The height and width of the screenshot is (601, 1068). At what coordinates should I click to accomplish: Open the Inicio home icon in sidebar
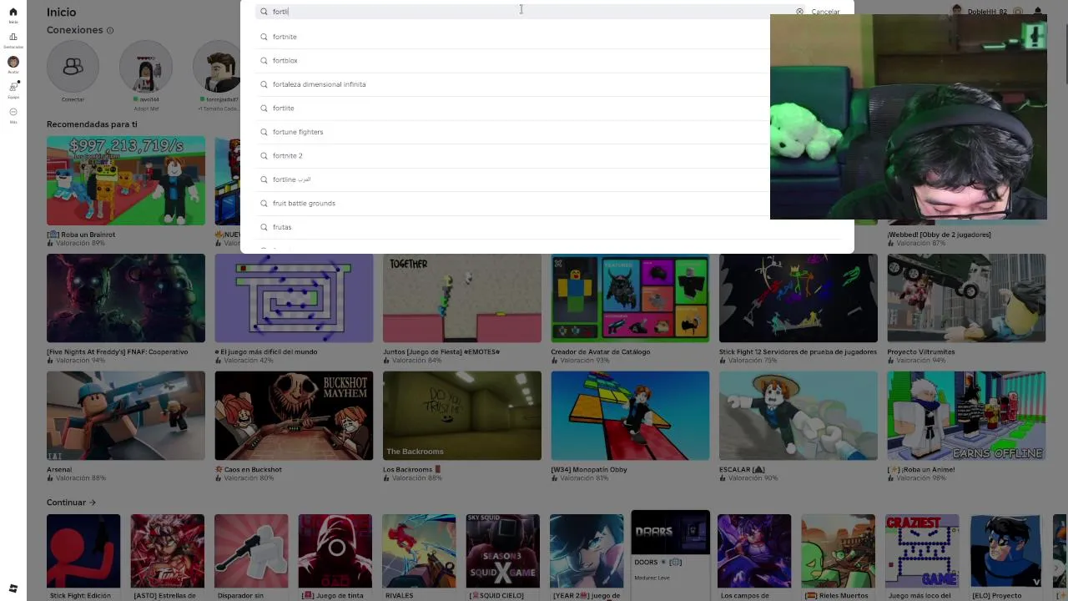click(x=13, y=13)
